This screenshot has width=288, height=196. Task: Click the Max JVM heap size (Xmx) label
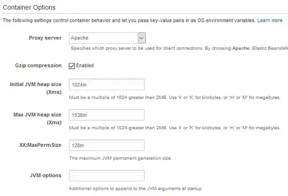(x=37, y=119)
